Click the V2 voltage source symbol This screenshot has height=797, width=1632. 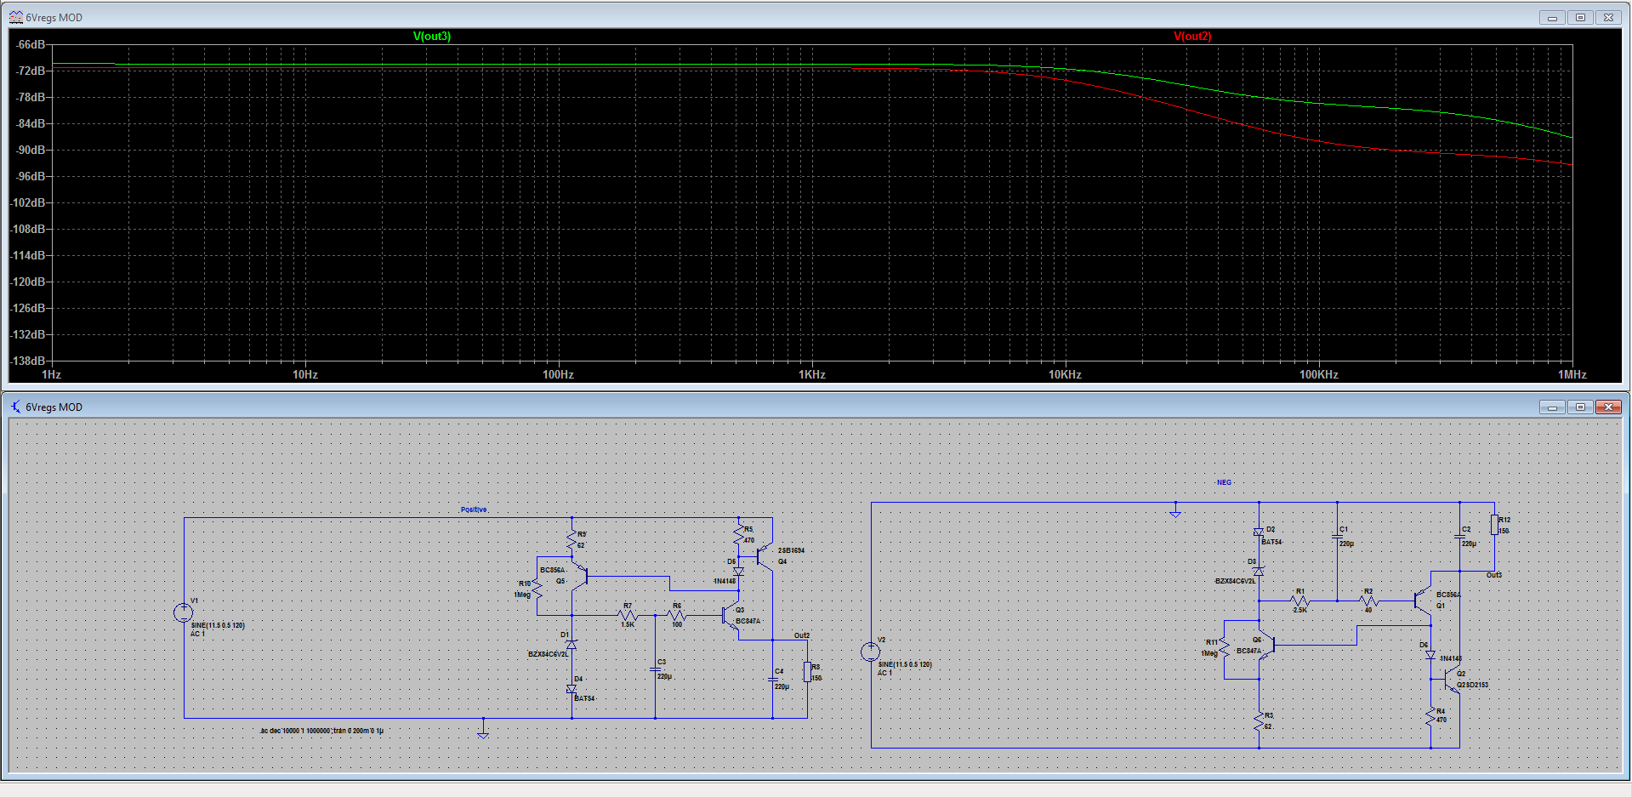870,652
